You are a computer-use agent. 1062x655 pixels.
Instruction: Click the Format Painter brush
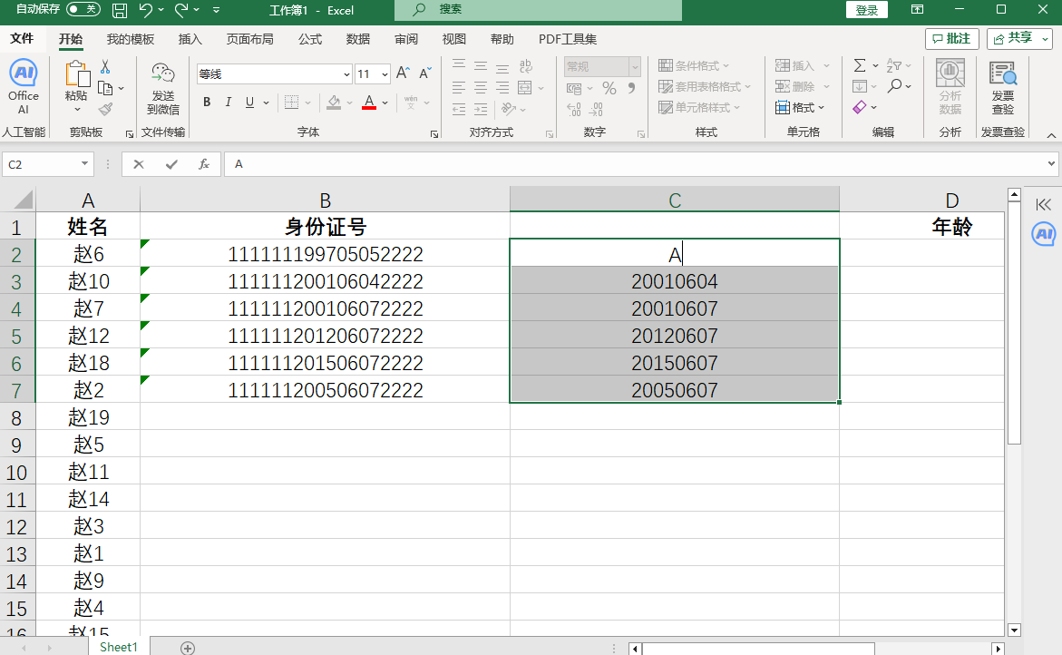105,109
